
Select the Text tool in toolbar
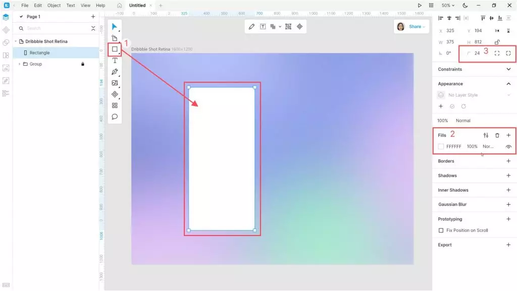click(115, 61)
